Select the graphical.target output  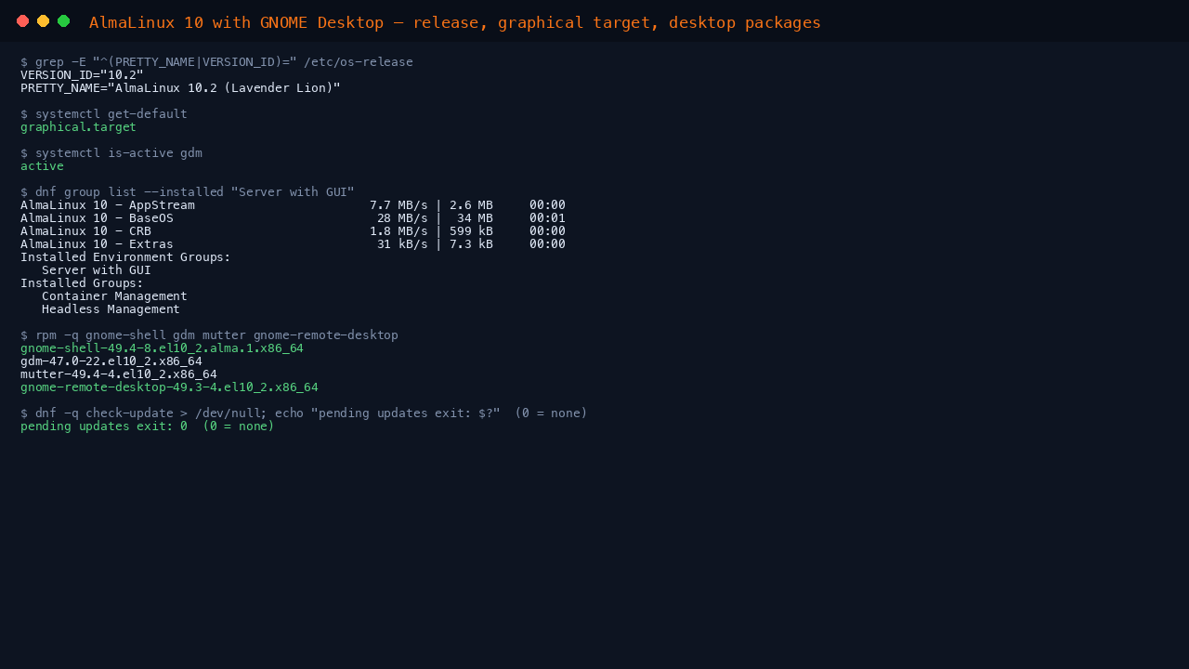point(78,127)
